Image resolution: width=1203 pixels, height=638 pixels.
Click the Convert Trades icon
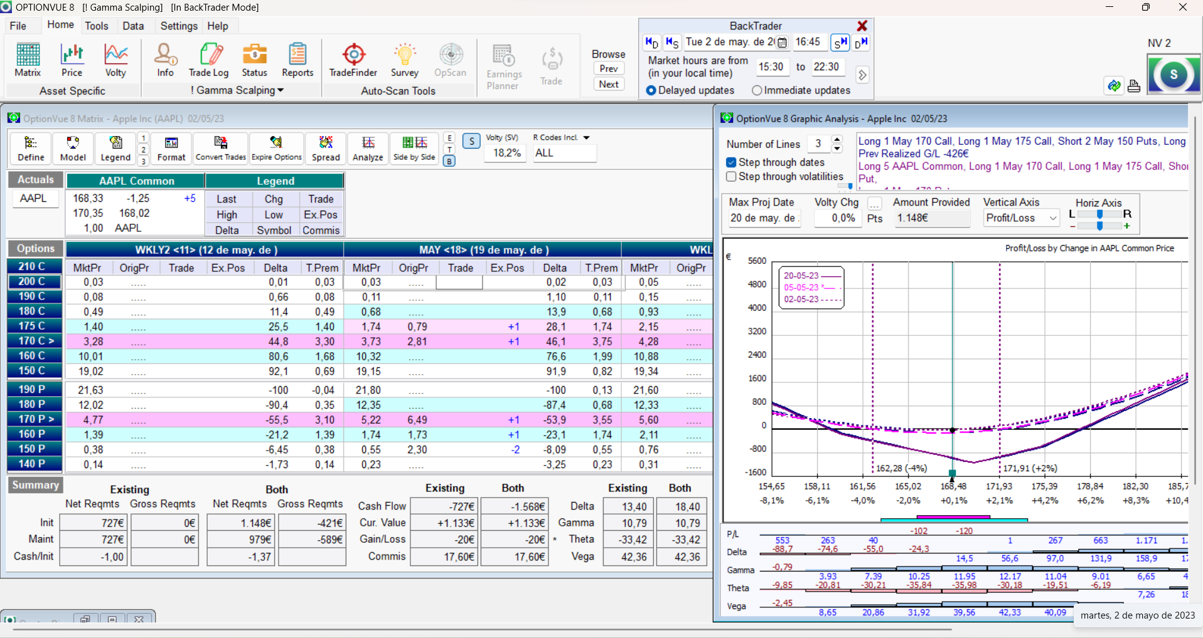pyautogui.click(x=221, y=149)
